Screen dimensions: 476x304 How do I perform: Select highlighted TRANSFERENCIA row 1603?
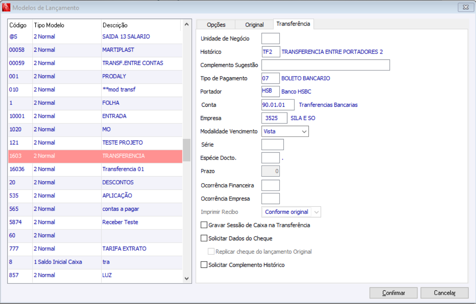(x=95, y=156)
